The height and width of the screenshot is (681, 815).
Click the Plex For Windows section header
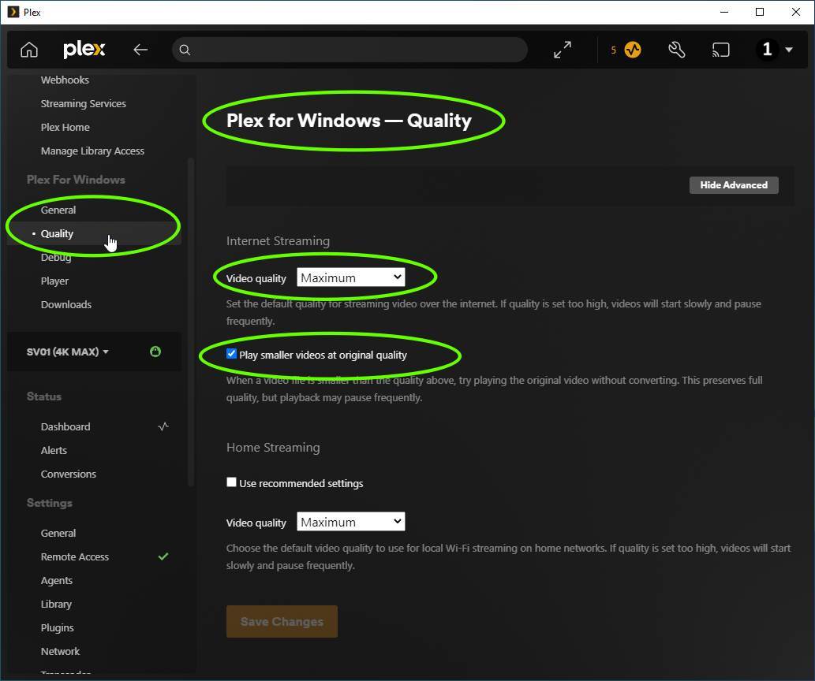(76, 180)
